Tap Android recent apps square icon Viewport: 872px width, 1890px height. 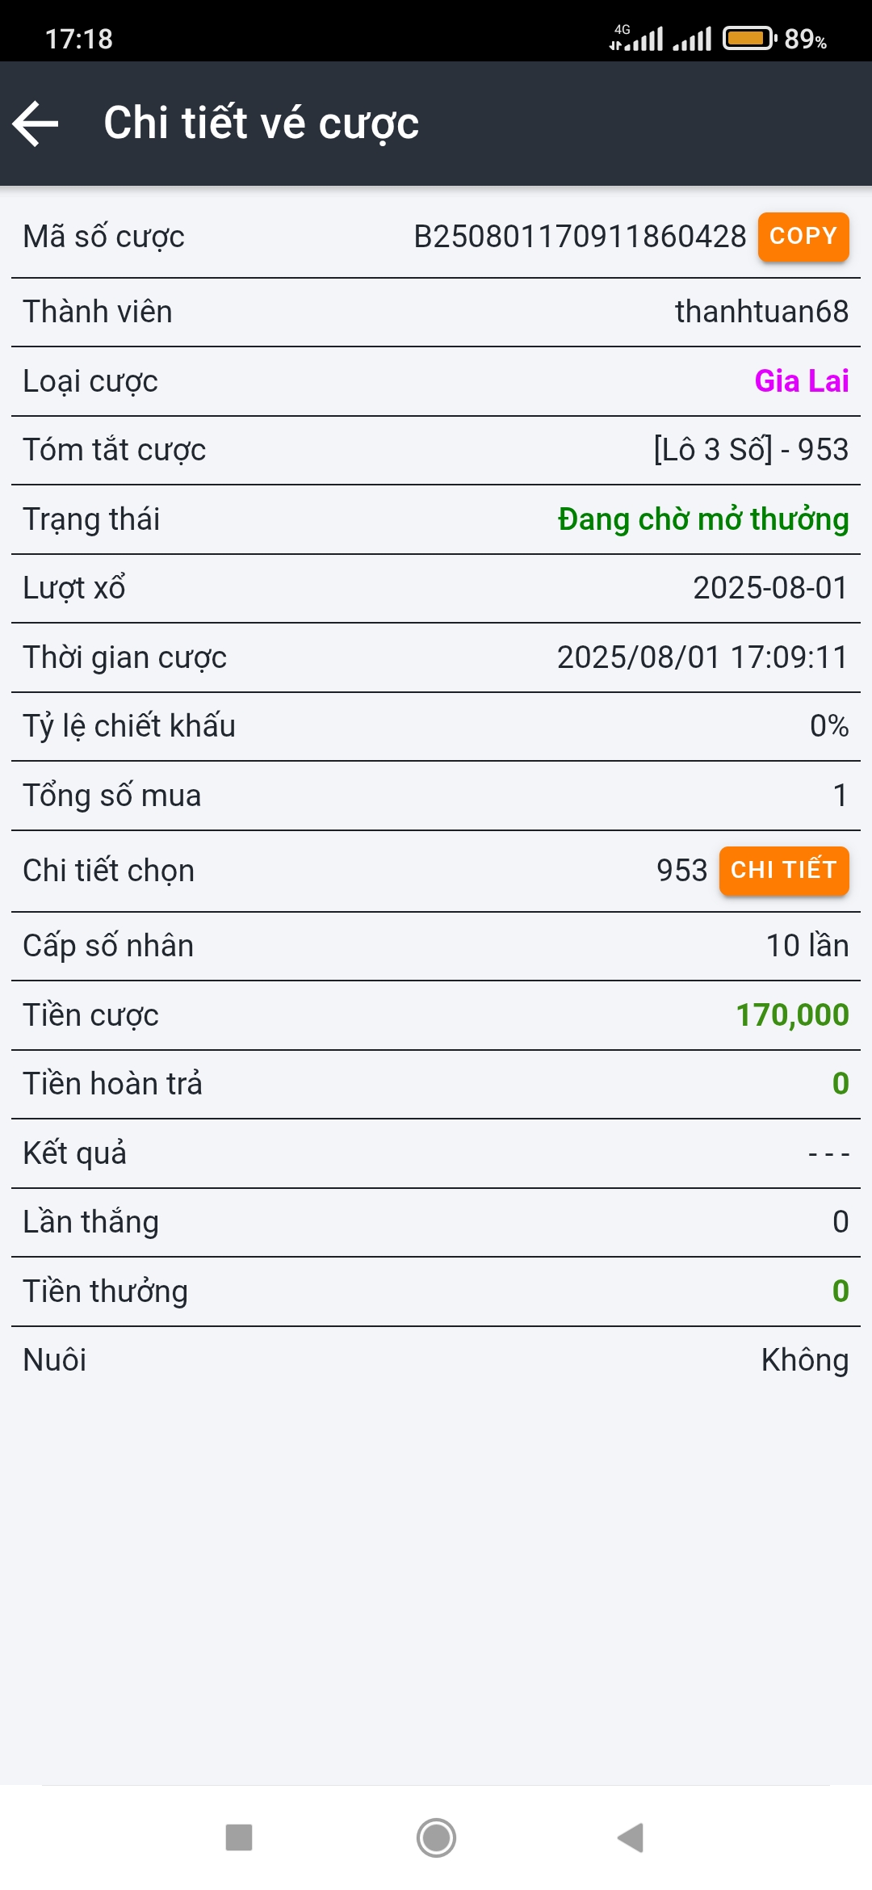pos(239,1837)
